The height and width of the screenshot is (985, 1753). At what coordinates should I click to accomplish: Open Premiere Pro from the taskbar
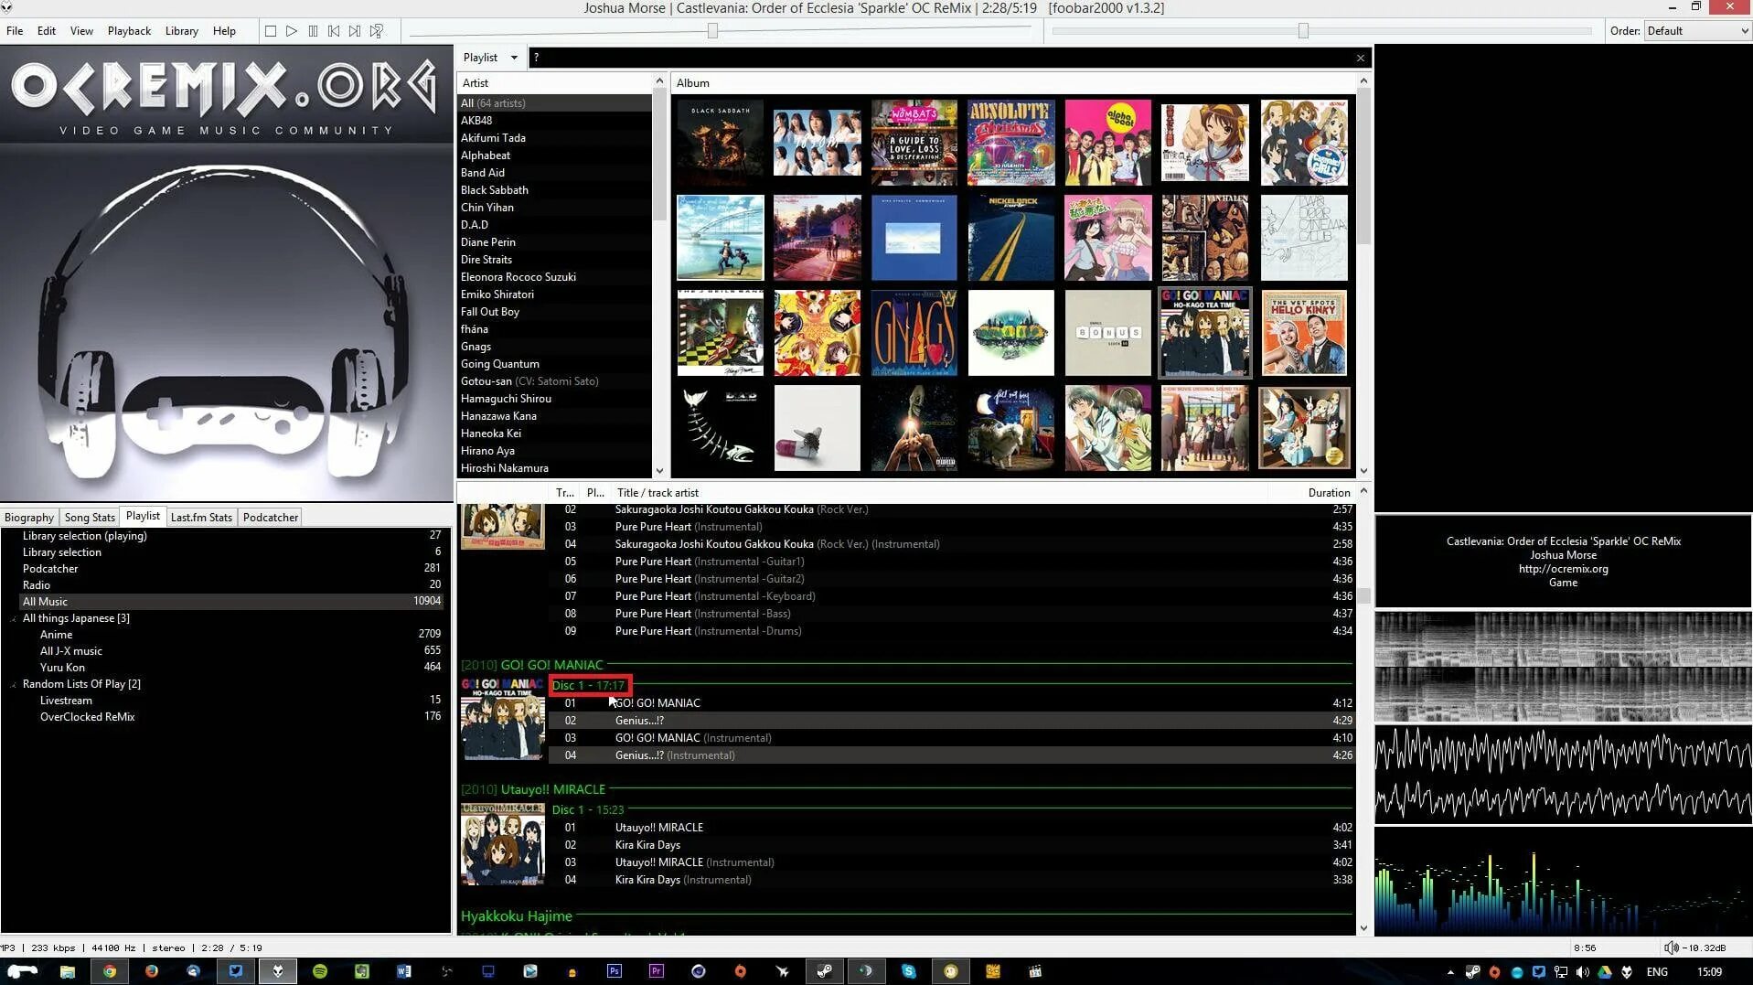point(657,971)
